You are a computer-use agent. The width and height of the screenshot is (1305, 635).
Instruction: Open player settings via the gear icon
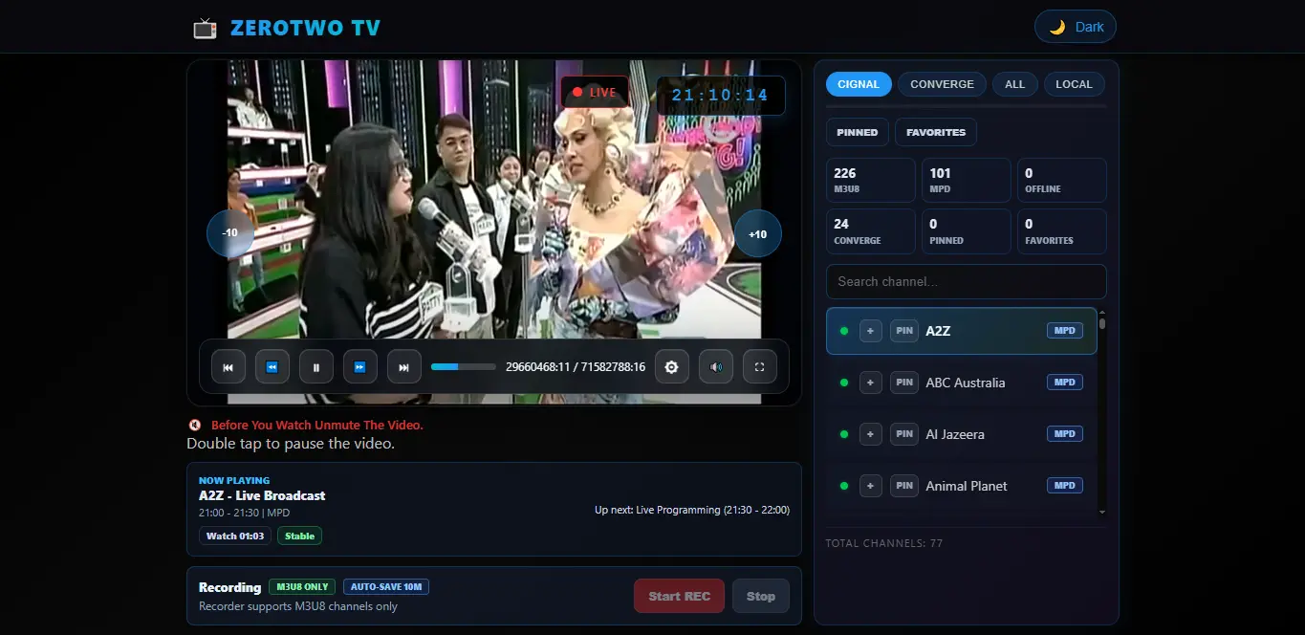(x=672, y=366)
